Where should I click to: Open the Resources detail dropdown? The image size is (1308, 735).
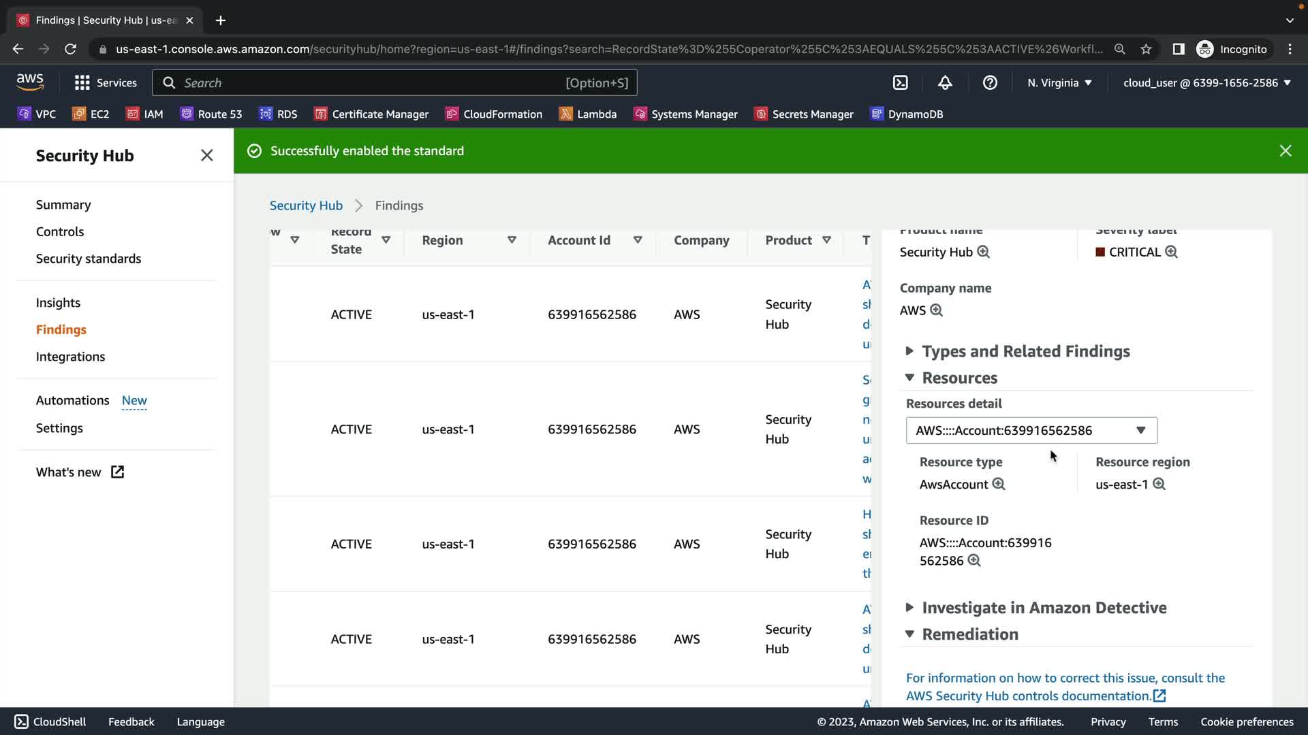point(1031,430)
